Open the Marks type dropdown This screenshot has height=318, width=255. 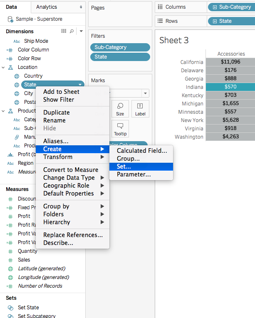point(145,93)
